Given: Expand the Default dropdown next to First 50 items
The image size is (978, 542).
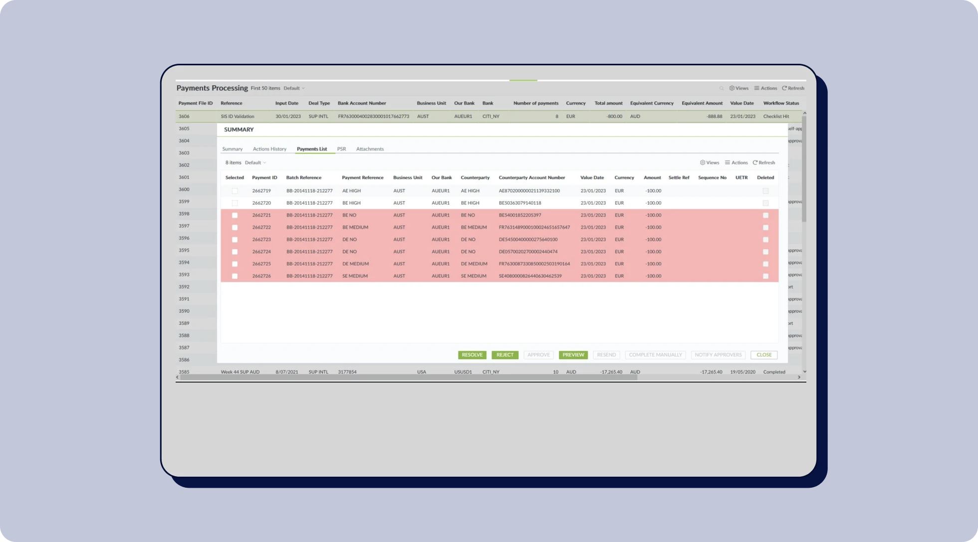Looking at the screenshot, I should tap(294, 88).
